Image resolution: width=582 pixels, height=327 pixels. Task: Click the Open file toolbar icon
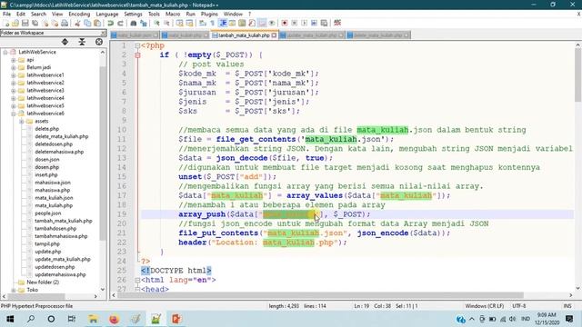[15, 23]
